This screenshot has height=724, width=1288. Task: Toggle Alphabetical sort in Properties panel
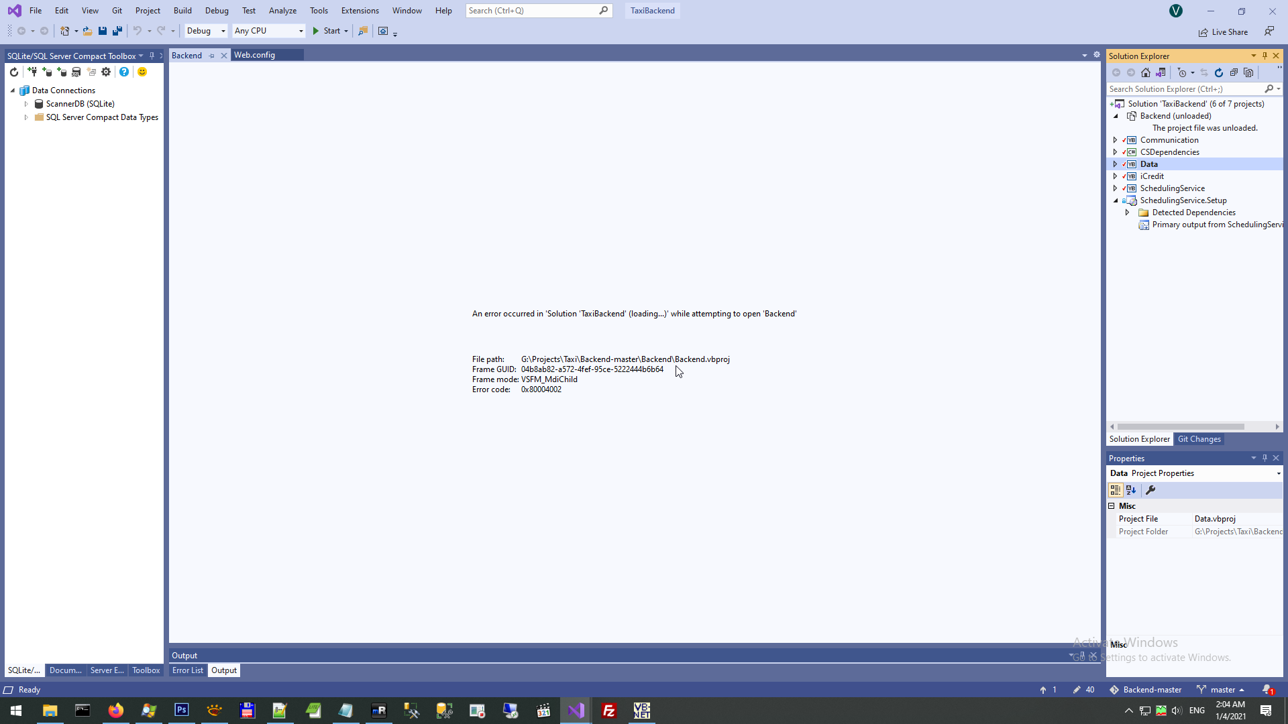1131,490
